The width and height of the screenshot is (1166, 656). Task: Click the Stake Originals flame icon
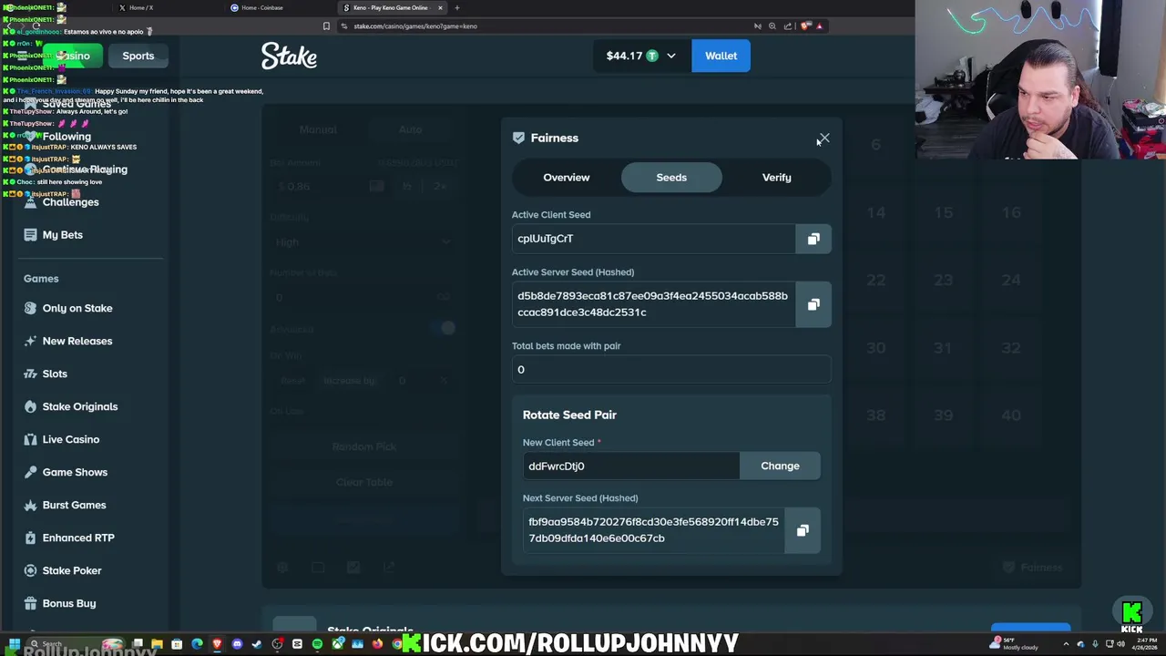(x=30, y=406)
